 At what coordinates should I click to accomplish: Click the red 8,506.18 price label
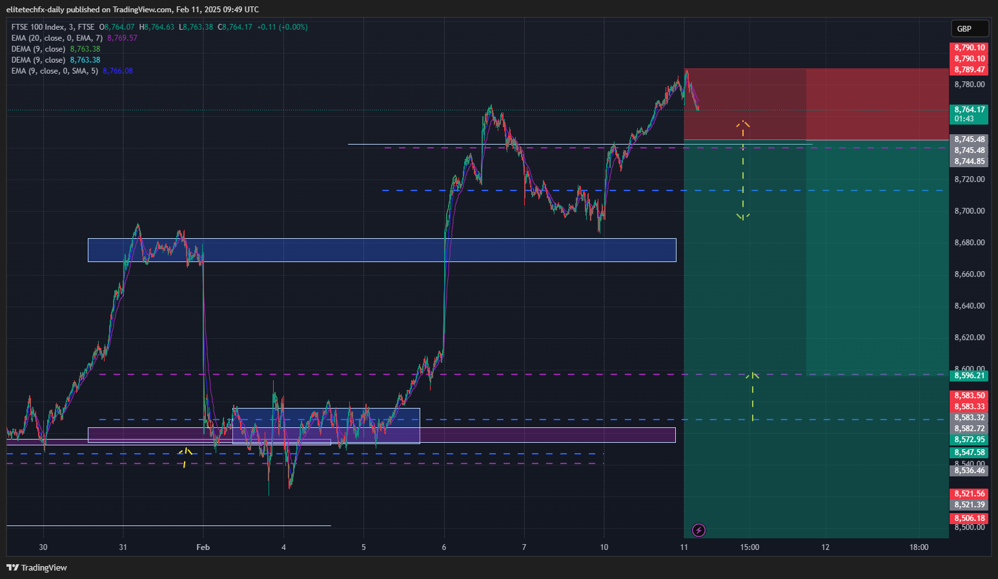pos(969,518)
